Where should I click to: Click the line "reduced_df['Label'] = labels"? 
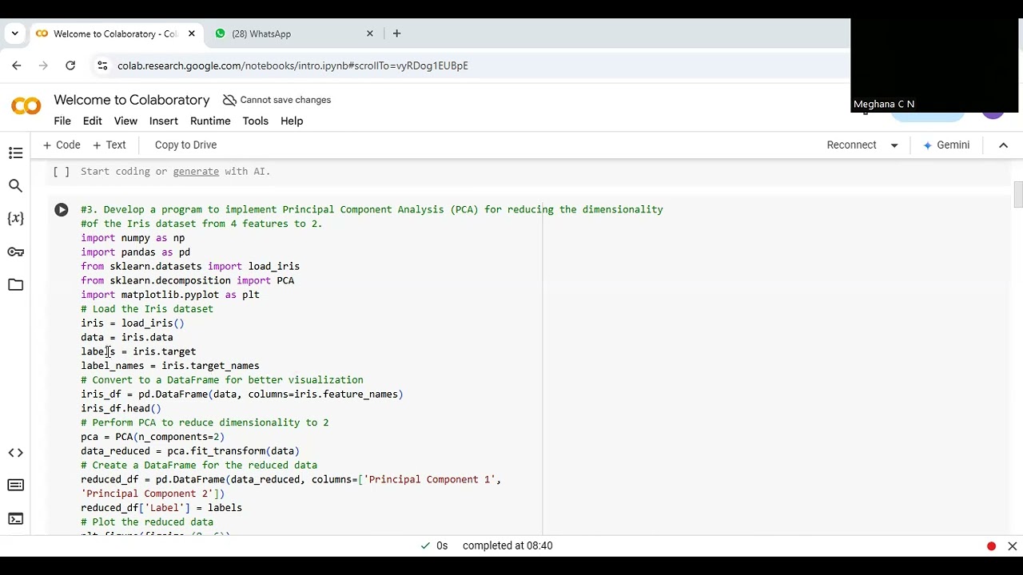point(161,508)
